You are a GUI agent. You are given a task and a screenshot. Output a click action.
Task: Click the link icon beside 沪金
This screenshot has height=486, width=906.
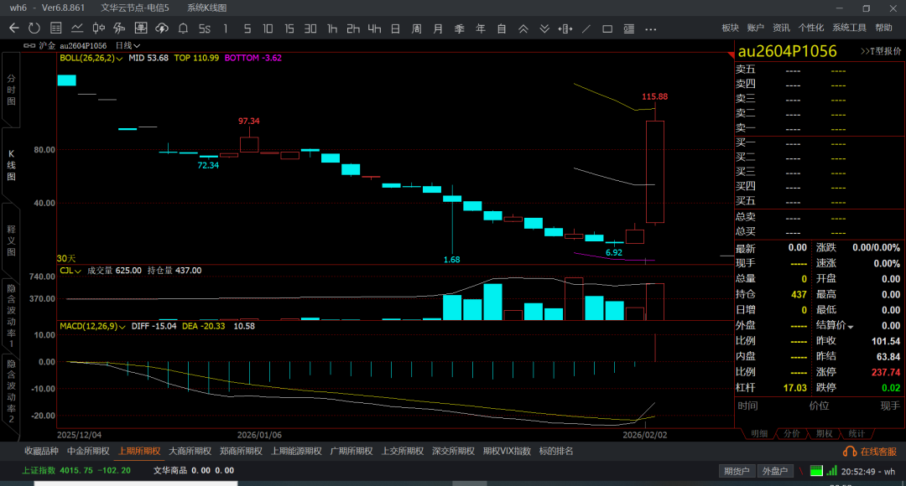[x=29, y=45]
